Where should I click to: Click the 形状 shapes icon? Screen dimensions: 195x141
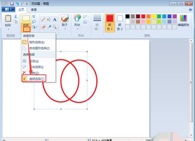pyautogui.click(x=77, y=18)
